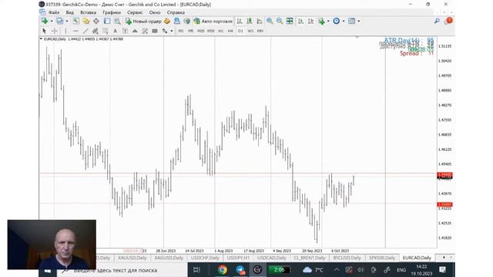Select the Text tool labeled A
Screen dimensions: 493x277
tap(115, 31)
